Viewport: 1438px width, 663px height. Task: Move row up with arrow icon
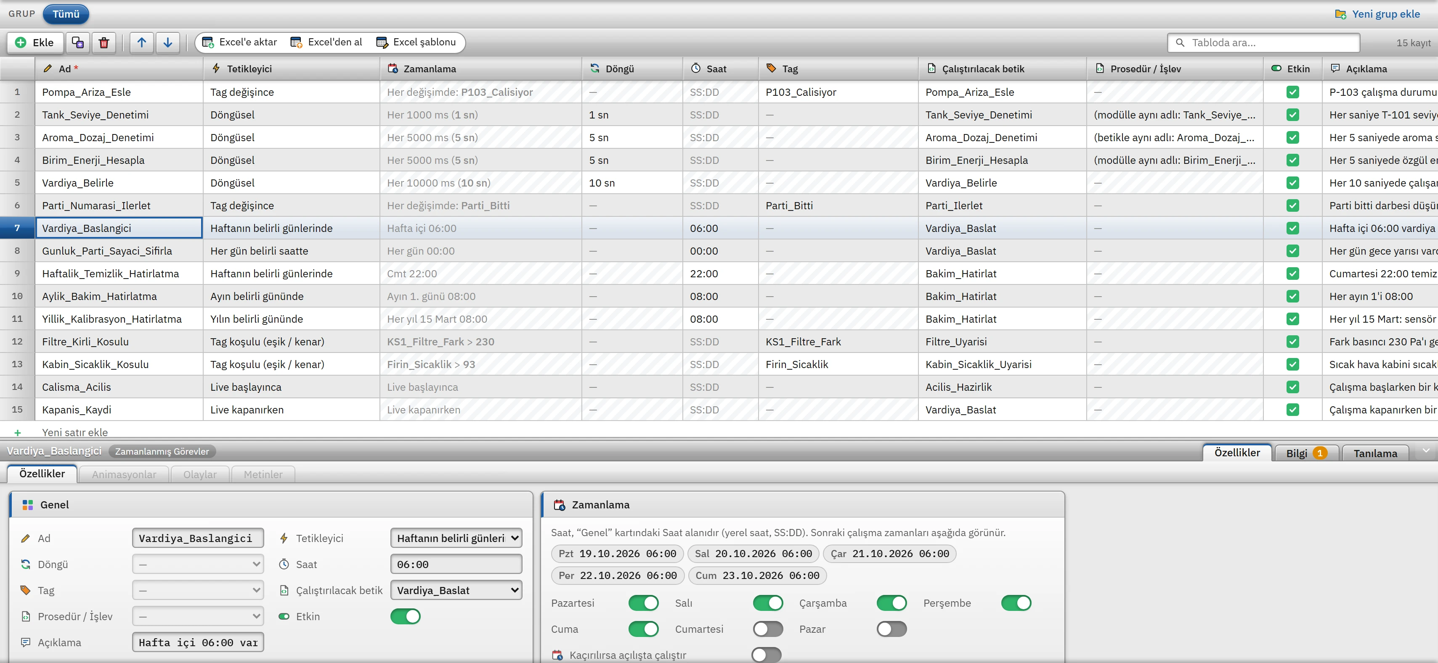pos(142,42)
